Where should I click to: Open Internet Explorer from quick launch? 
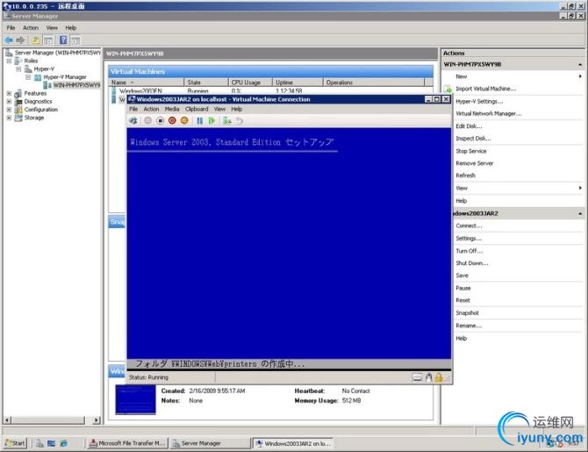click(63, 443)
